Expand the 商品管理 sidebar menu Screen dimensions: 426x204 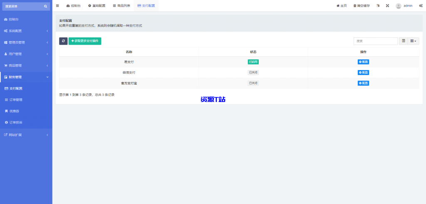26,66
